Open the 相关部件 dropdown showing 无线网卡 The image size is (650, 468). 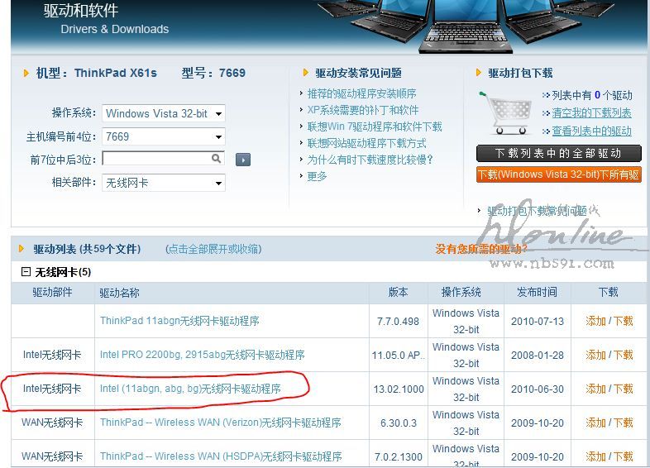coord(164,183)
